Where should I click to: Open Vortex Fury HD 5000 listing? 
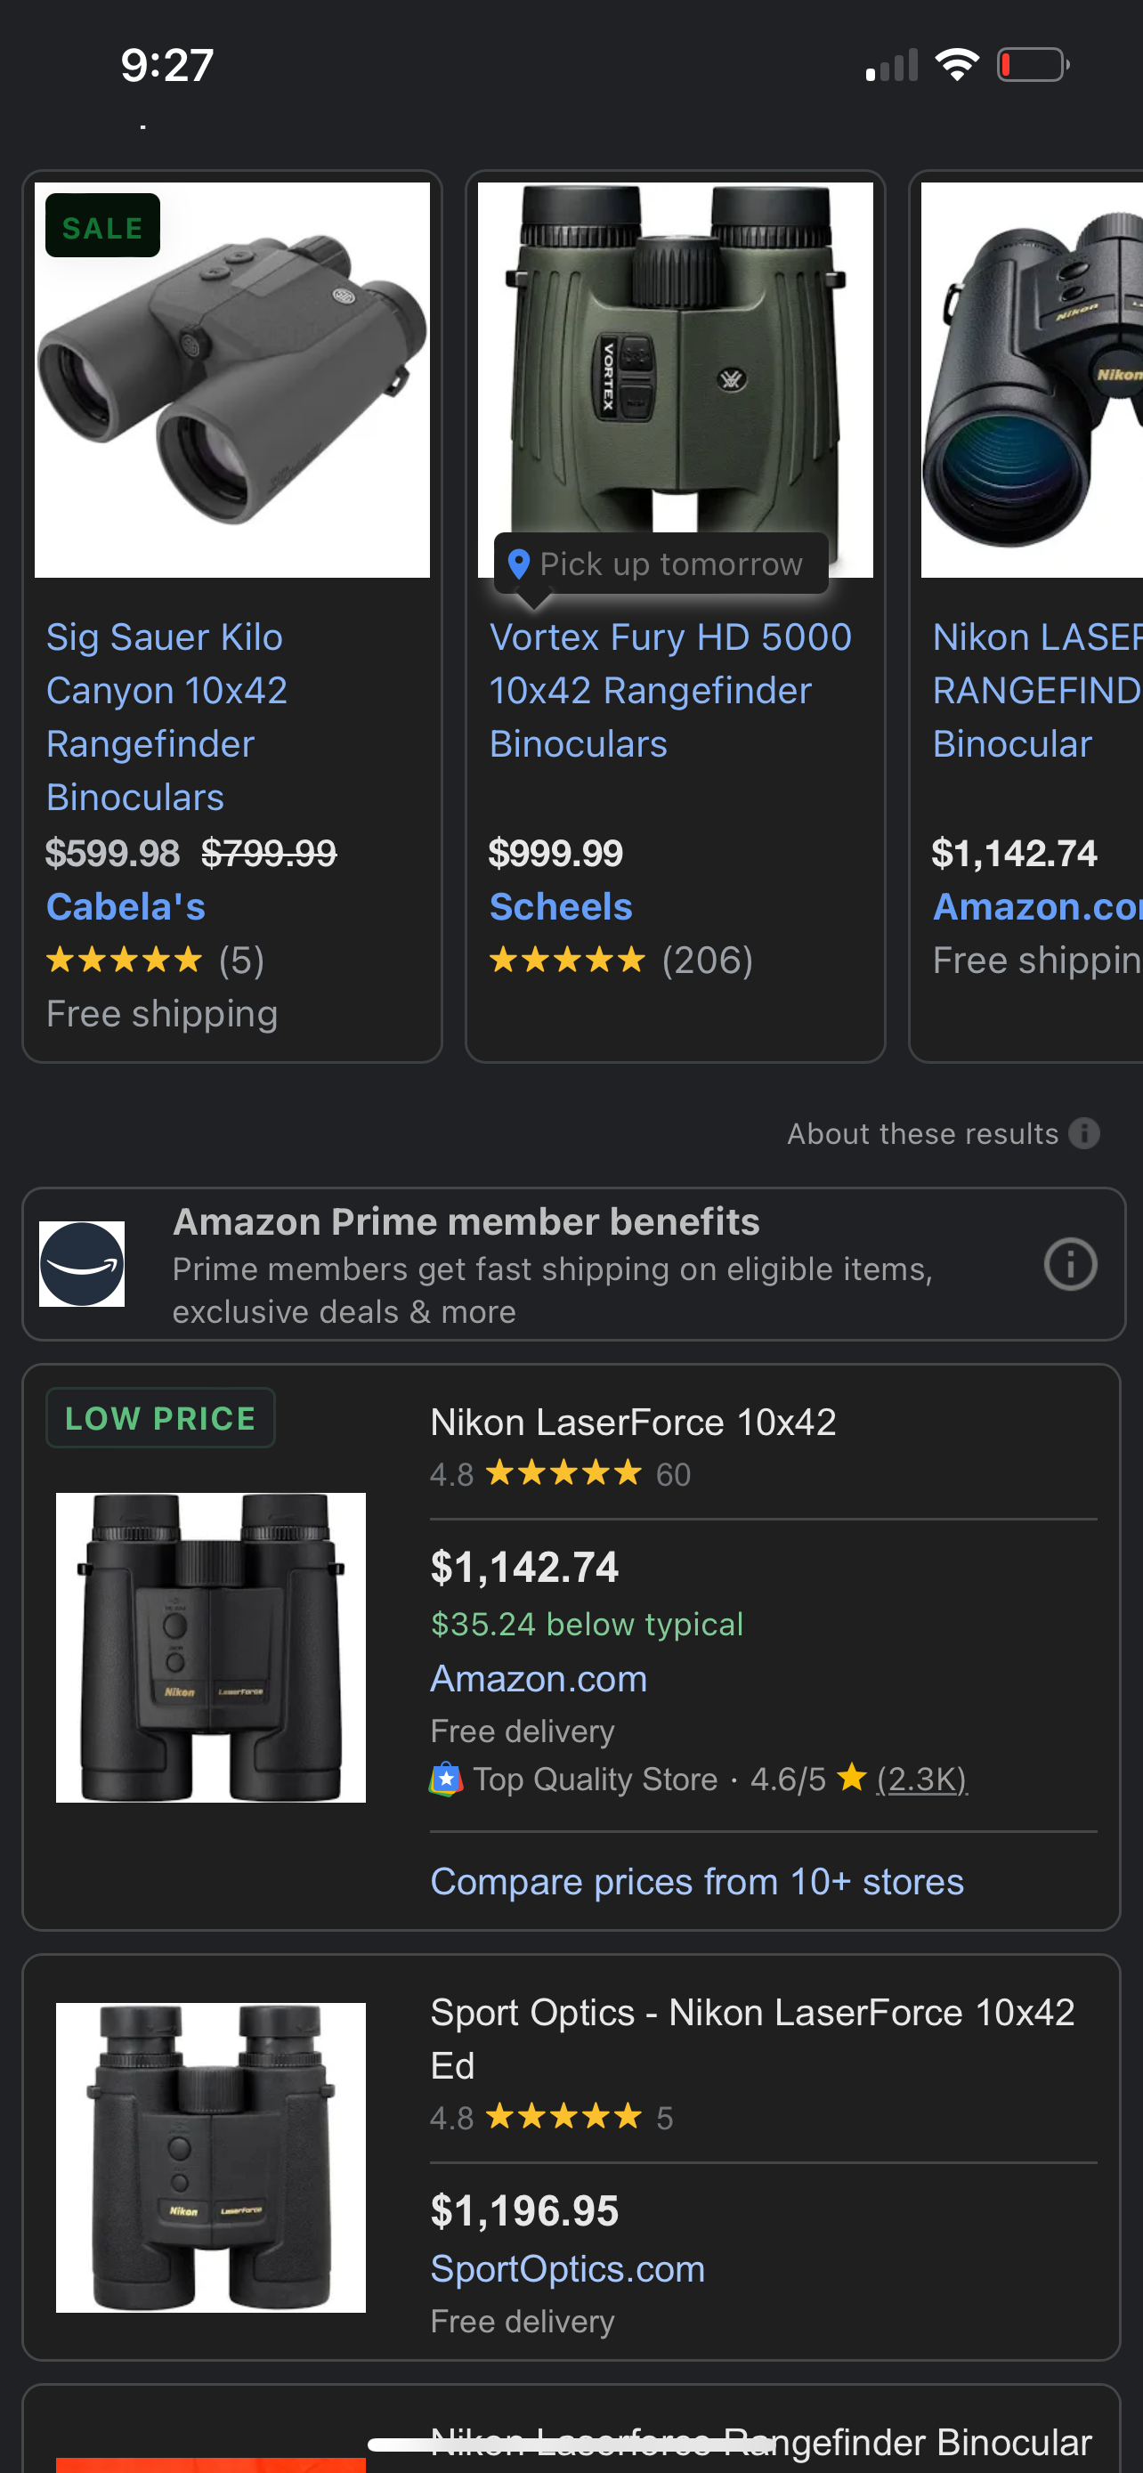(x=670, y=690)
